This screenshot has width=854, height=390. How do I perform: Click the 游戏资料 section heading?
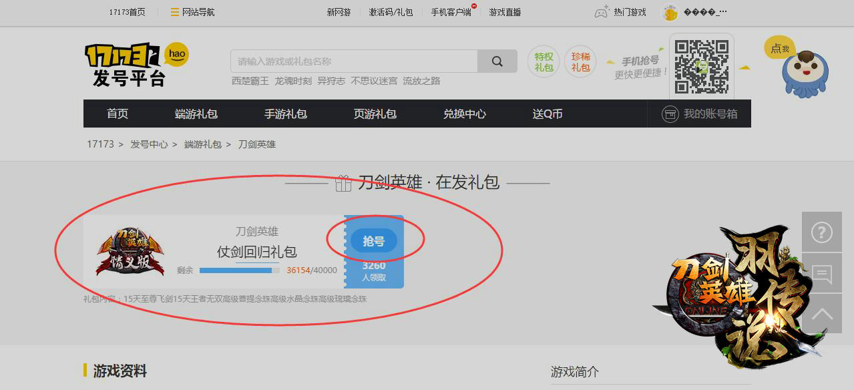pyautogui.click(x=120, y=371)
